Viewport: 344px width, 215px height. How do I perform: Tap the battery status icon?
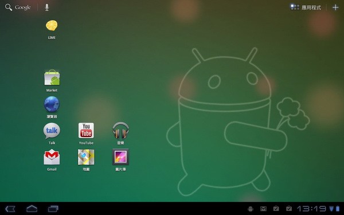click(x=338, y=209)
